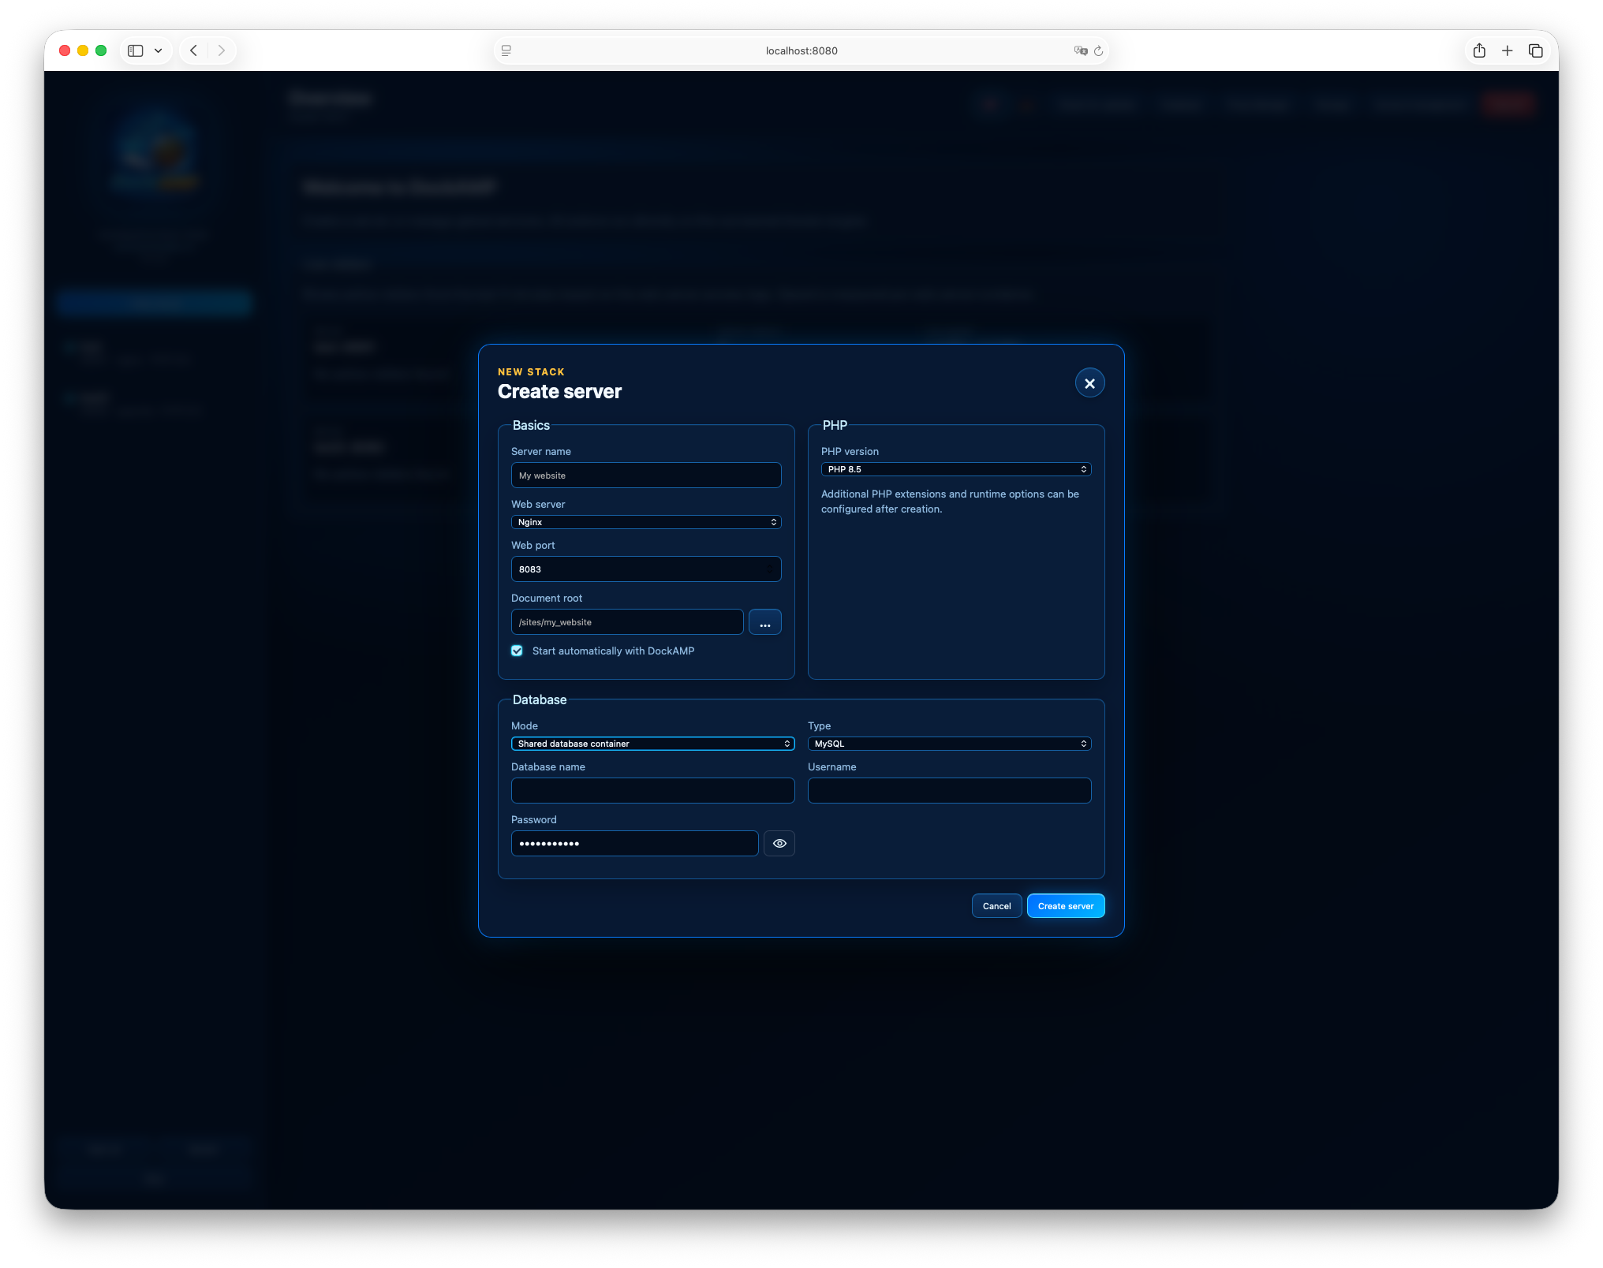Screen dimensions: 1603x1268
Task: Show password using the eye icon
Action: click(779, 844)
